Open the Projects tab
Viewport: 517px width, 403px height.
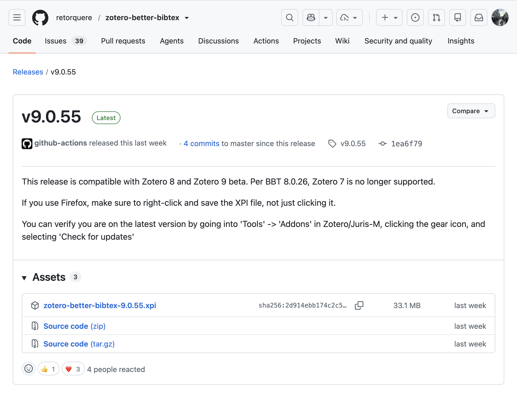(x=307, y=41)
